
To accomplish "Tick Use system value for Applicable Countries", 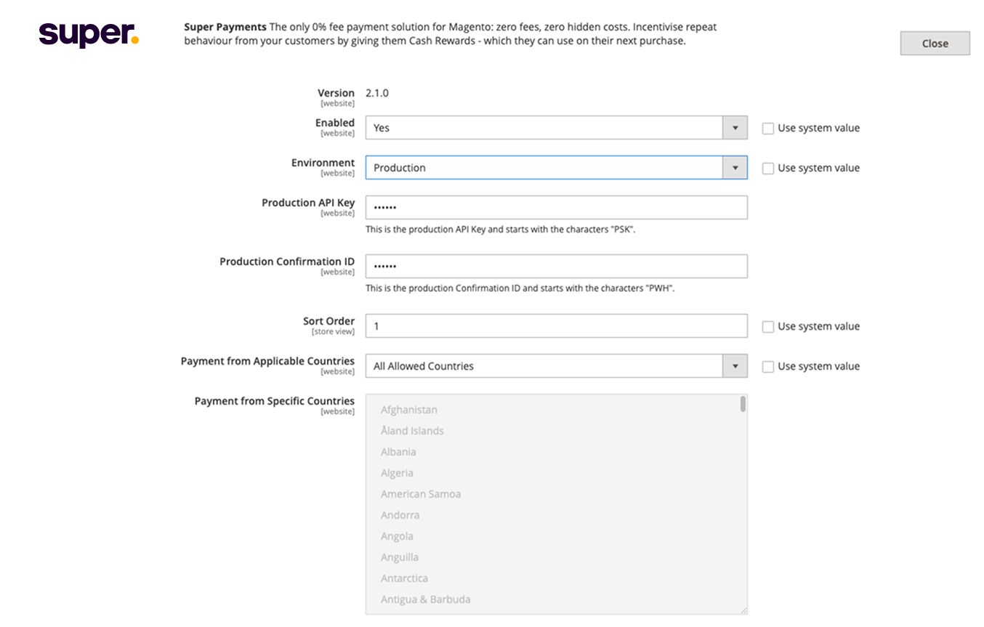I will pos(768,367).
